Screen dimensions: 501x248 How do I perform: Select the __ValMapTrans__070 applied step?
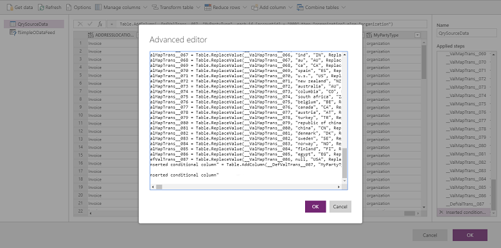tap(466, 62)
